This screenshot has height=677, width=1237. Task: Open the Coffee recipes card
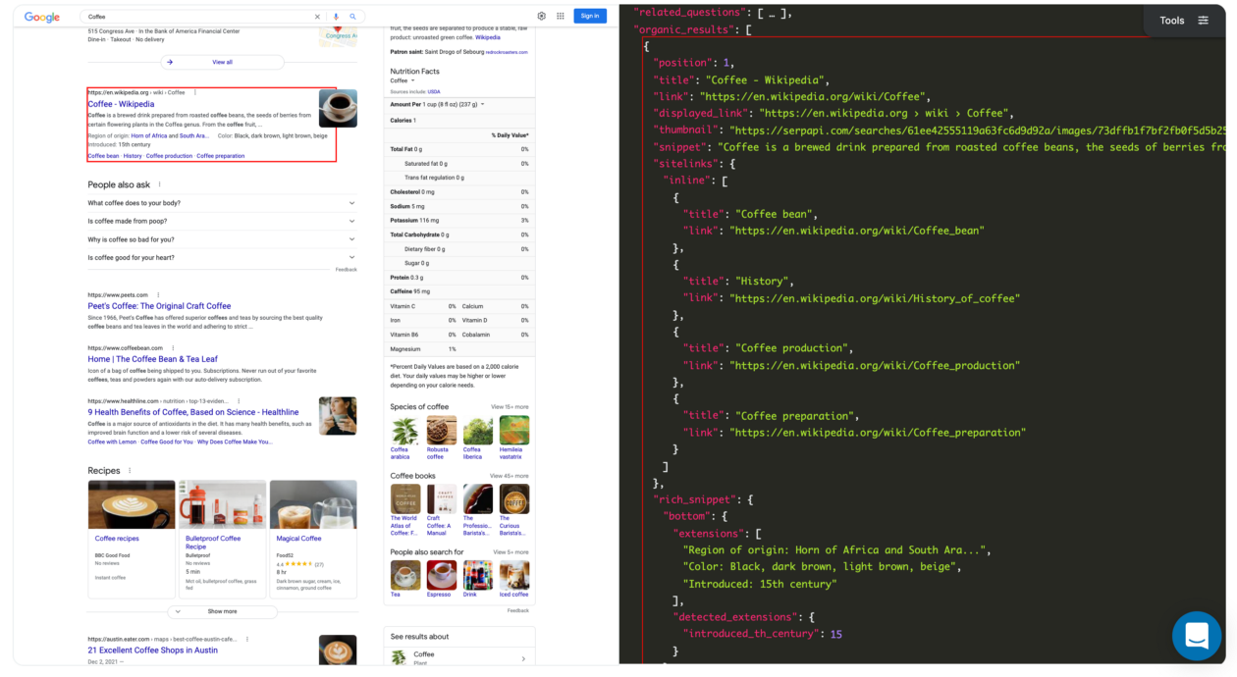[132, 538]
